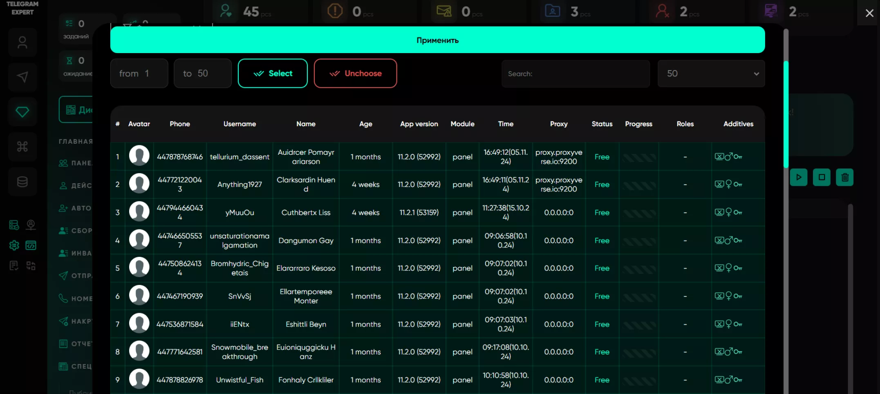Click the Search input field
Screen dimensions: 880x394
coord(575,74)
